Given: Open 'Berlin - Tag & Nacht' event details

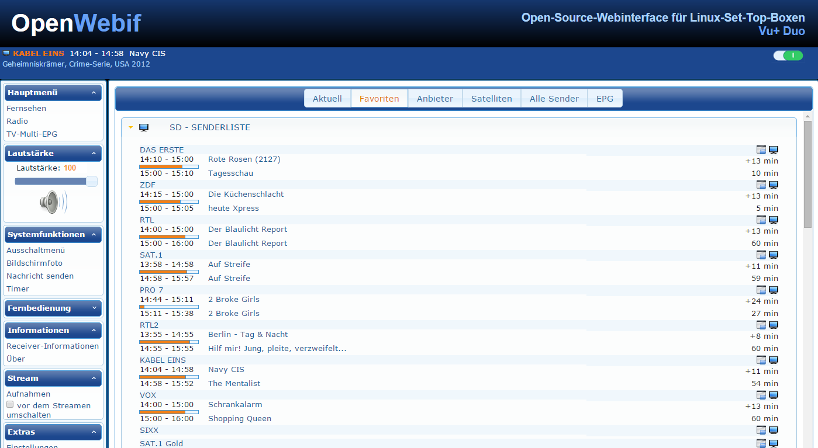Looking at the screenshot, I should tap(248, 334).
